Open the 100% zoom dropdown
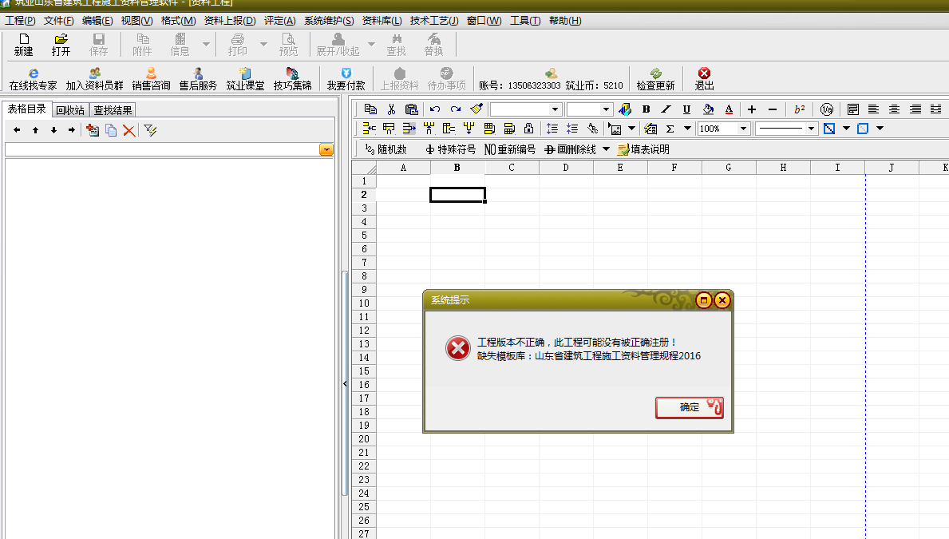This screenshot has height=539, width=949. (744, 129)
